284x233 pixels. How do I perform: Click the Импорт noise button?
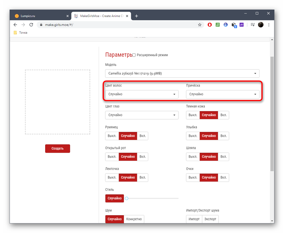click(194, 219)
